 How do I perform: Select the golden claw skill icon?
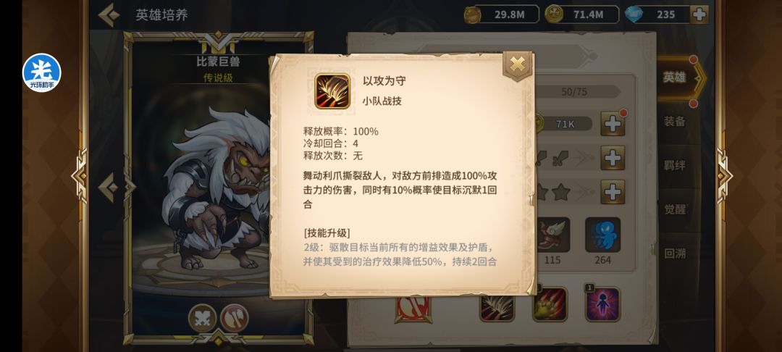550,304
